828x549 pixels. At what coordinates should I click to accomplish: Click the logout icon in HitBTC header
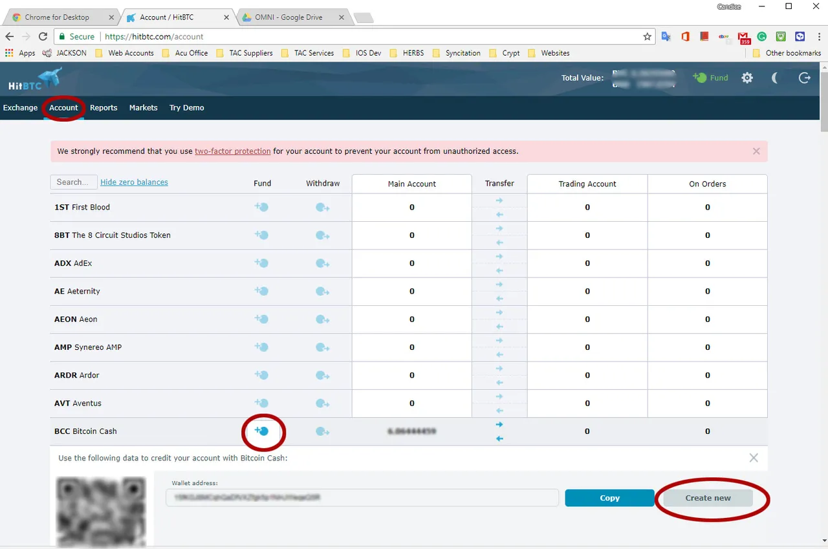click(805, 78)
